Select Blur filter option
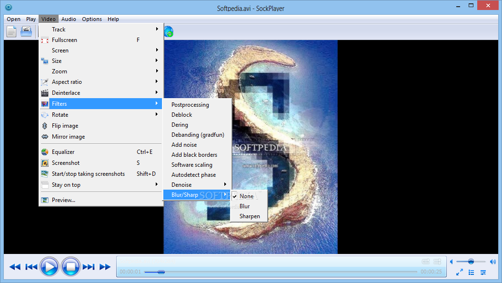The width and height of the screenshot is (502, 283). pyautogui.click(x=249, y=206)
